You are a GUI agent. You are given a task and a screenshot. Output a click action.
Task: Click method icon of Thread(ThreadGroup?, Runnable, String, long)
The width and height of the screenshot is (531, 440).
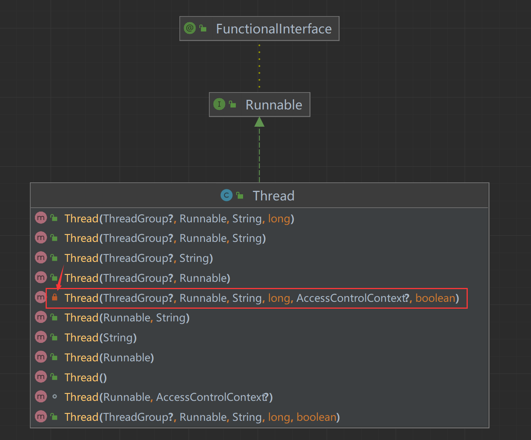pos(41,218)
